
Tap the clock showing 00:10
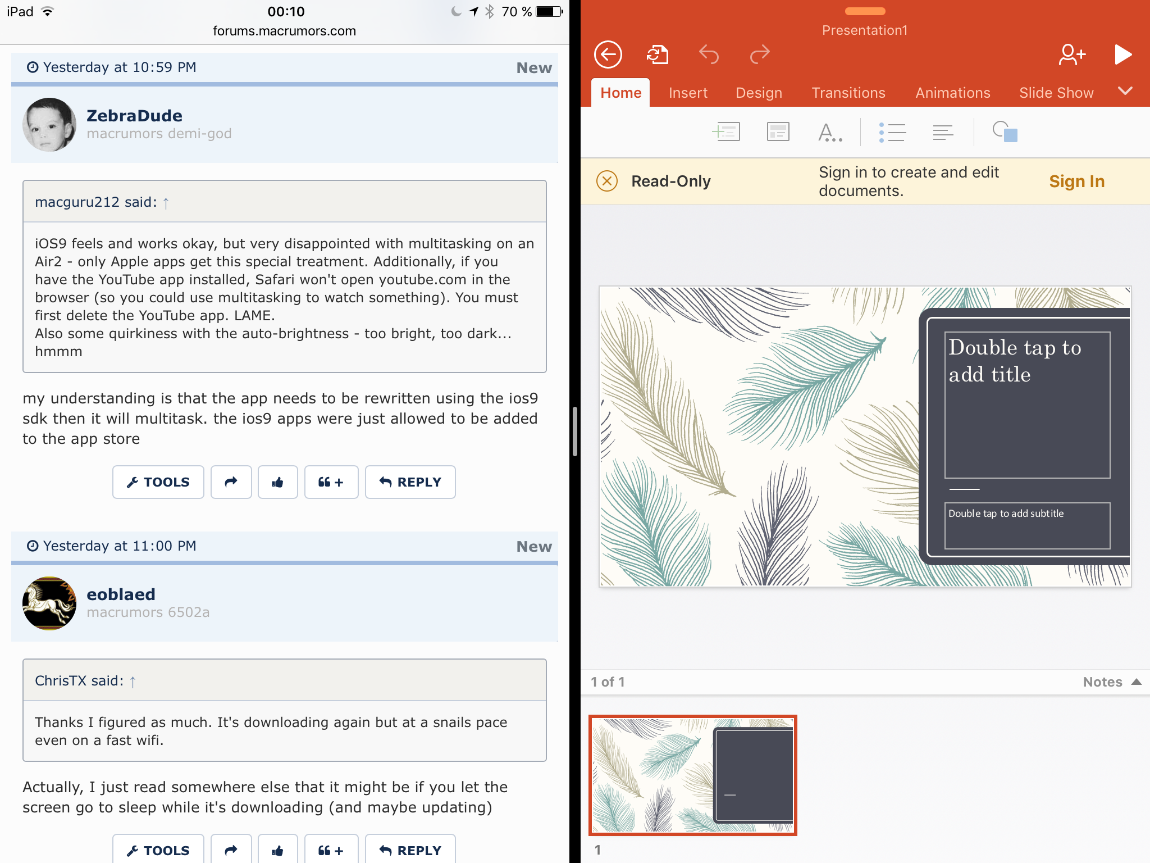click(x=286, y=12)
